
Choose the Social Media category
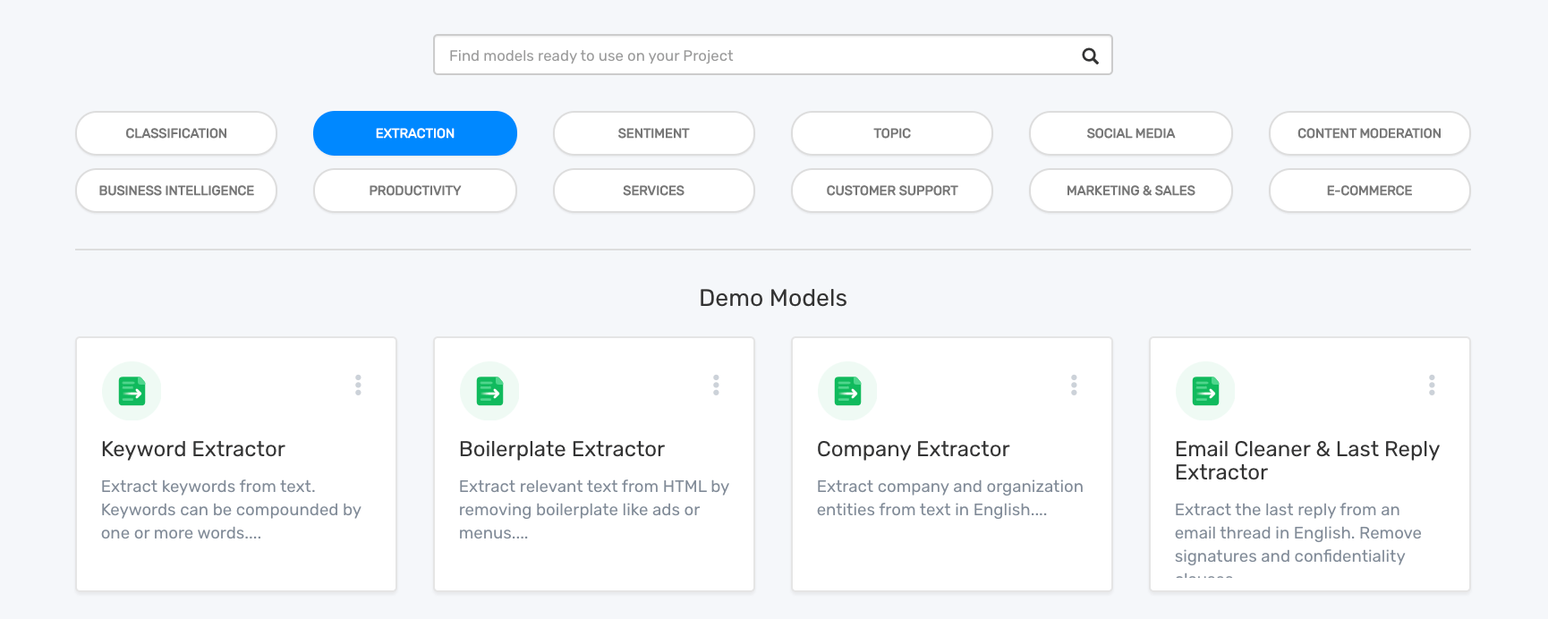point(1131,133)
